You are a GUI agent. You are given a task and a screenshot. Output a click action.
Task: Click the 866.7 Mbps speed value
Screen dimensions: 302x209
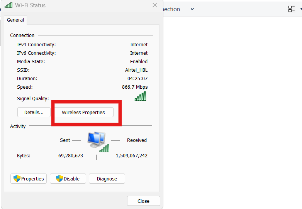pyautogui.click(x=135, y=87)
